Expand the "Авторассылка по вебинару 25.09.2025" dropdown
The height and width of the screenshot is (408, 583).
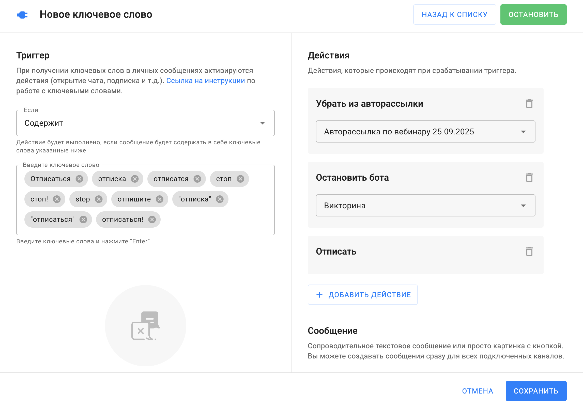point(425,132)
